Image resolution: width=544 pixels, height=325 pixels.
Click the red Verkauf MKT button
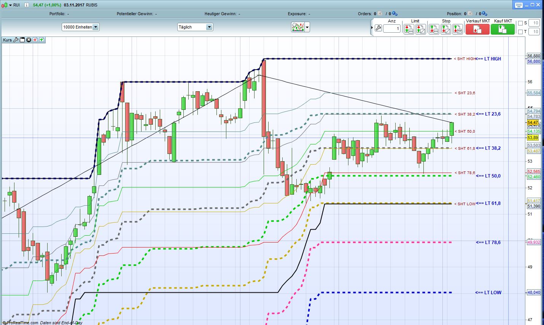coord(477,29)
